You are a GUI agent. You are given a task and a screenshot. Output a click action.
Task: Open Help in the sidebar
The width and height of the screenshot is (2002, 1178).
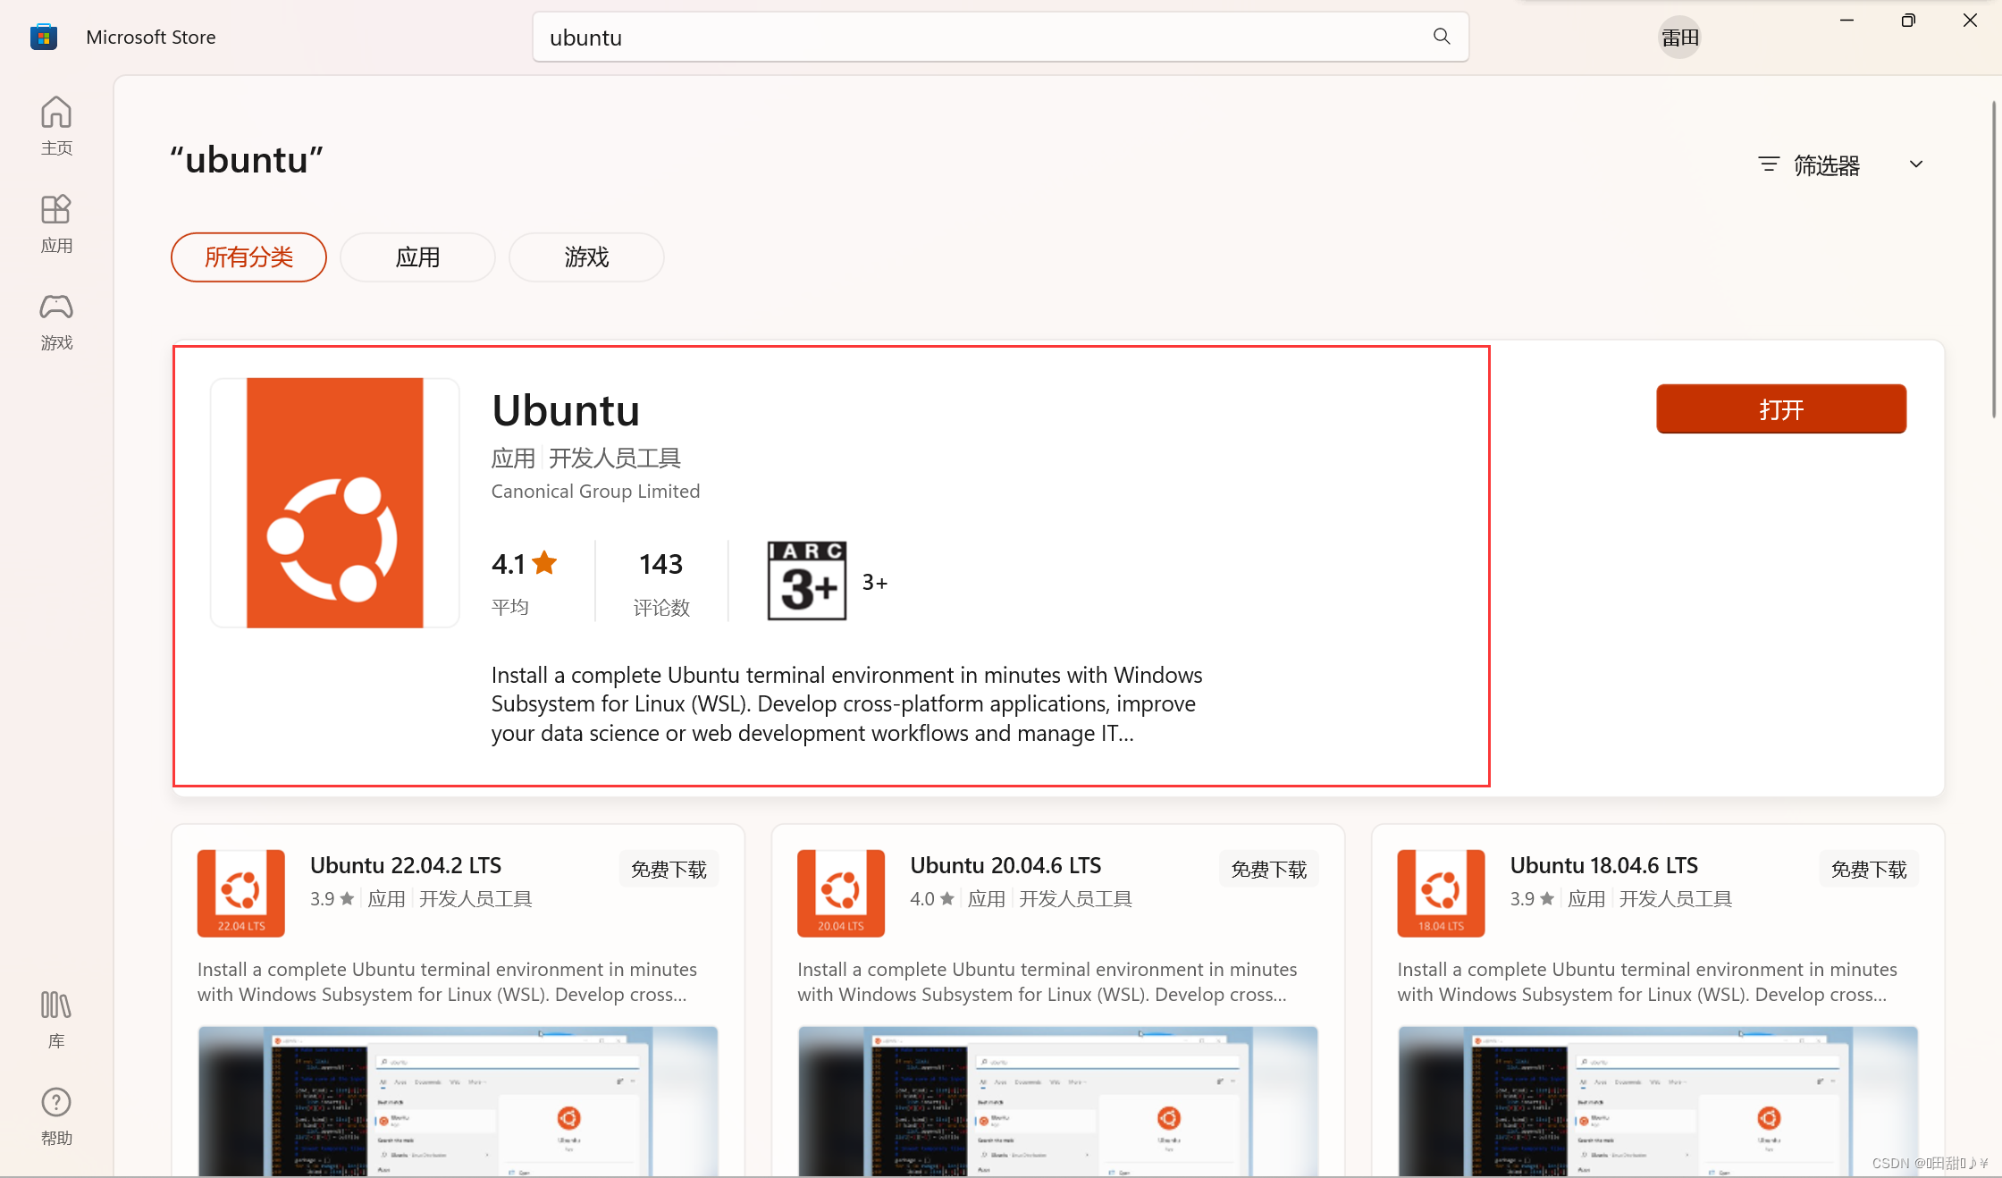coord(56,1116)
